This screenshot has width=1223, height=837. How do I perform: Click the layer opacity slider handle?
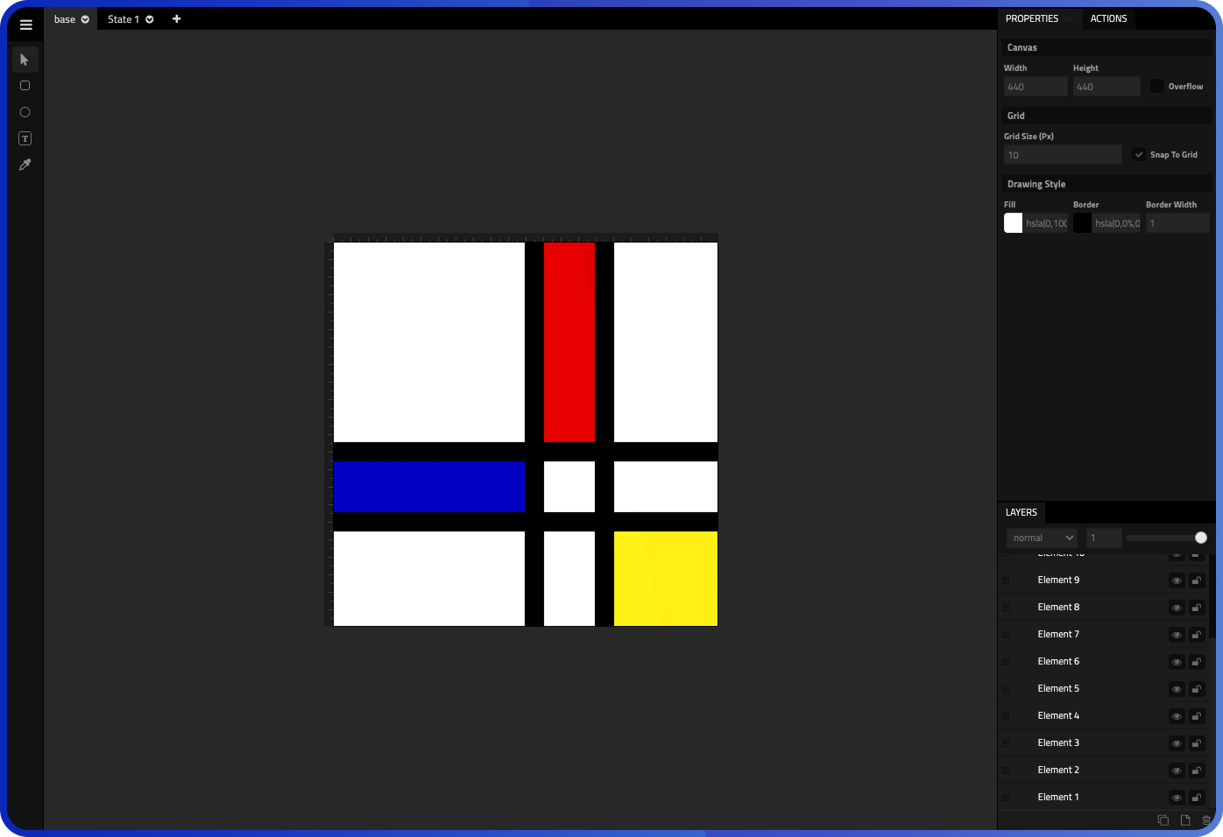click(1201, 538)
